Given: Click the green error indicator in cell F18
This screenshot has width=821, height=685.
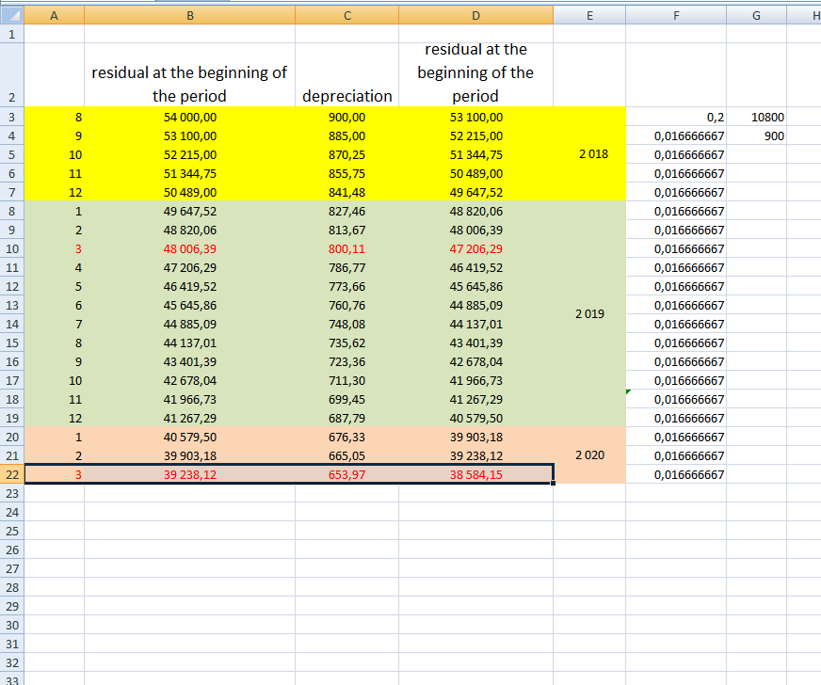Looking at the screenshot, I should click(x=628, y=391).
